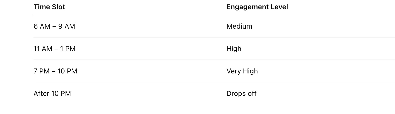Click the word 'Very' in Very High

point(233,71)
